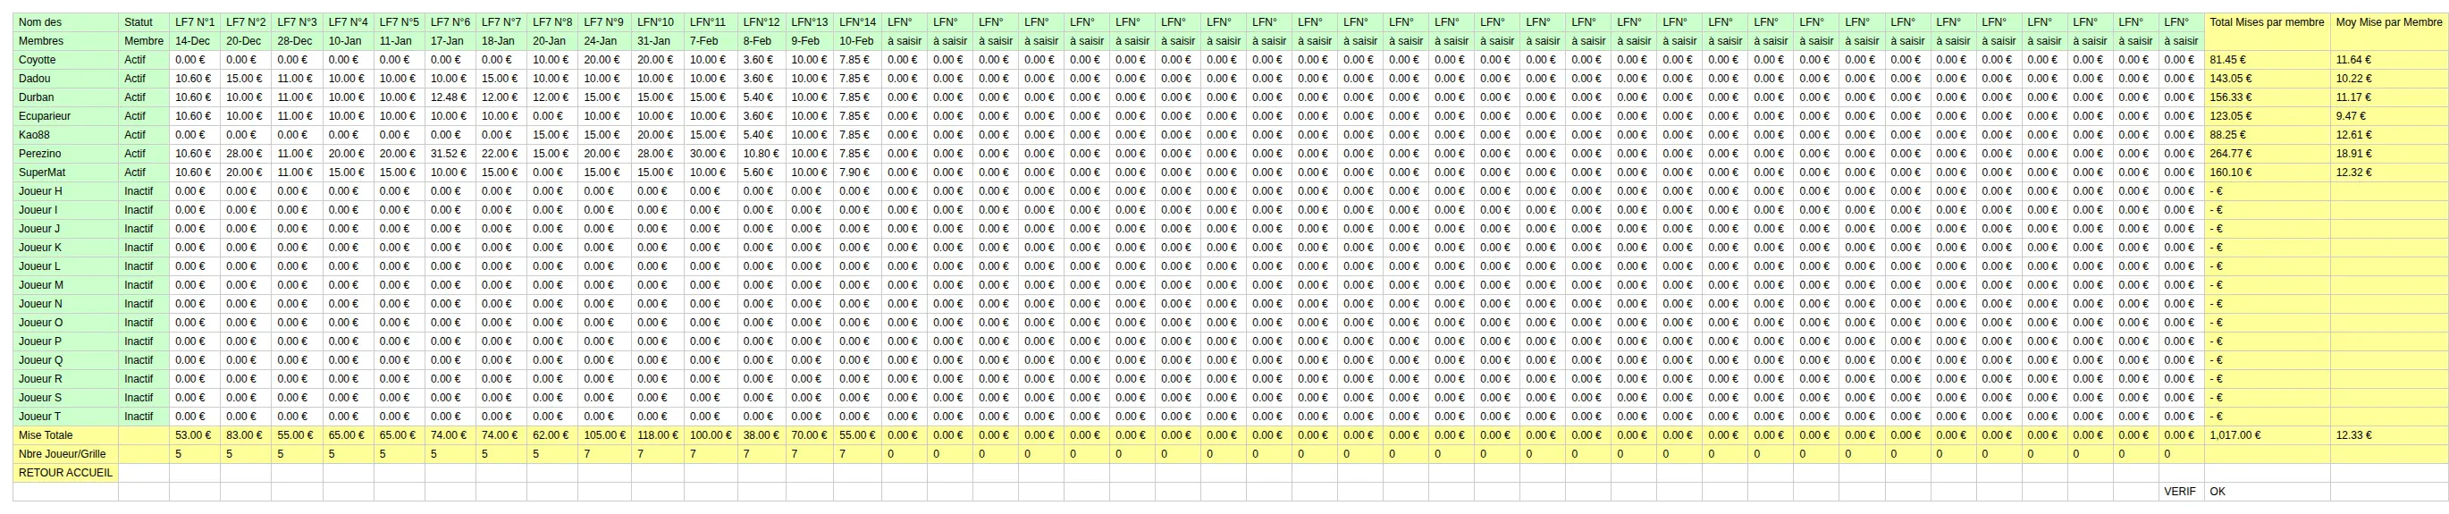Select the Moy Mise par Membre header

(x=2389, y=21)
